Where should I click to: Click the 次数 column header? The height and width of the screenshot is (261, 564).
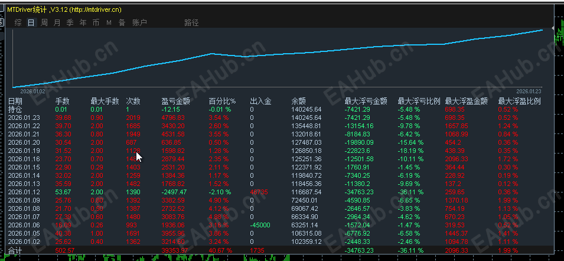click(x=133, y=102)
